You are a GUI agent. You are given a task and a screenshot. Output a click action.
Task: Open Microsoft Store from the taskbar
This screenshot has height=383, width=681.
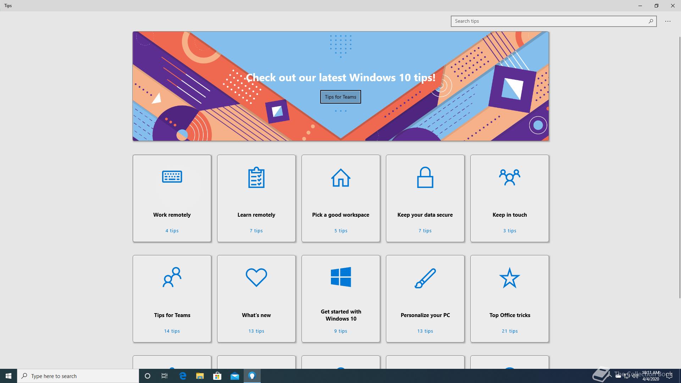[x=217, y=376]
